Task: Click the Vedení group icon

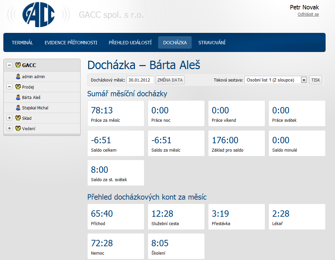Action: click(18, 128)
